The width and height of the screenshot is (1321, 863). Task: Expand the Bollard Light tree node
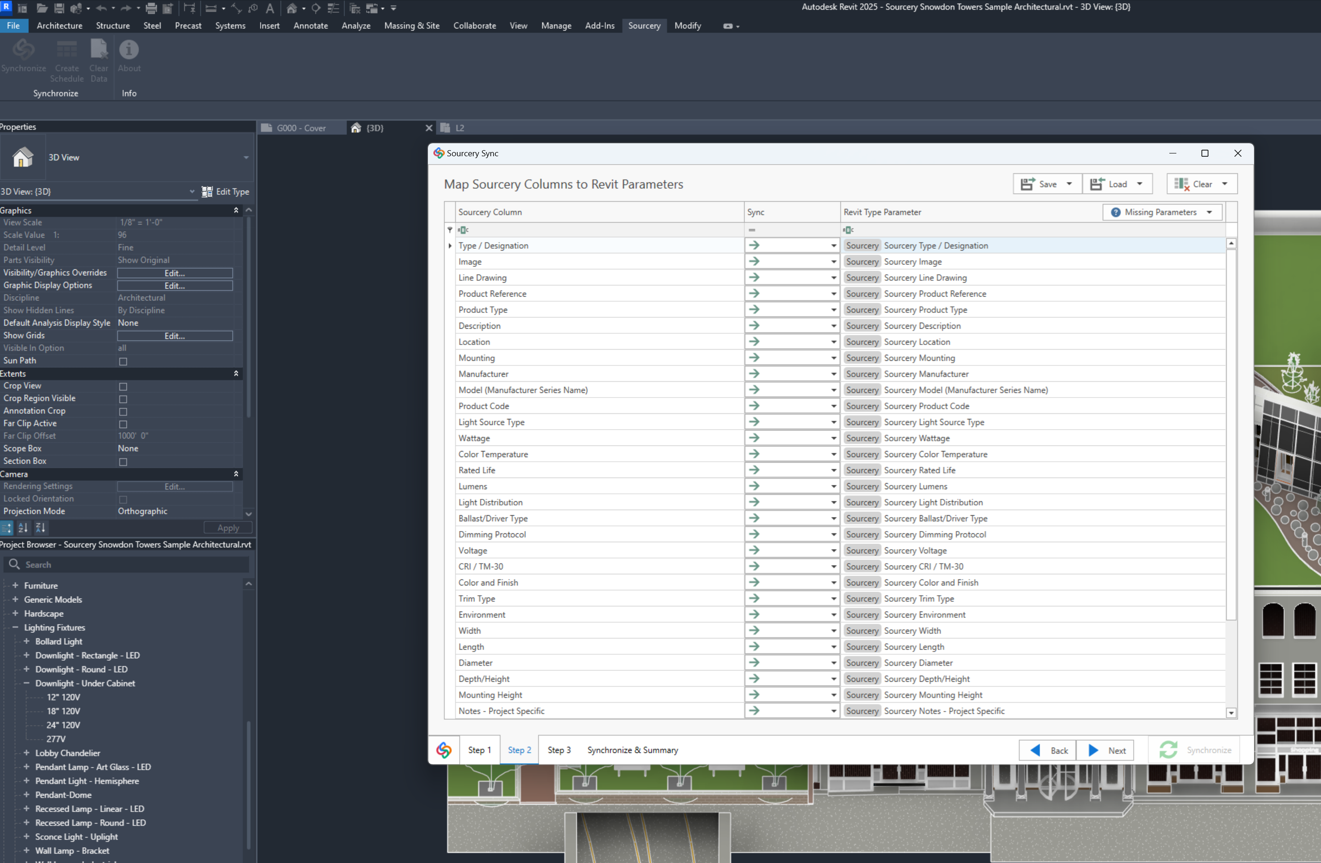[26, 641]
